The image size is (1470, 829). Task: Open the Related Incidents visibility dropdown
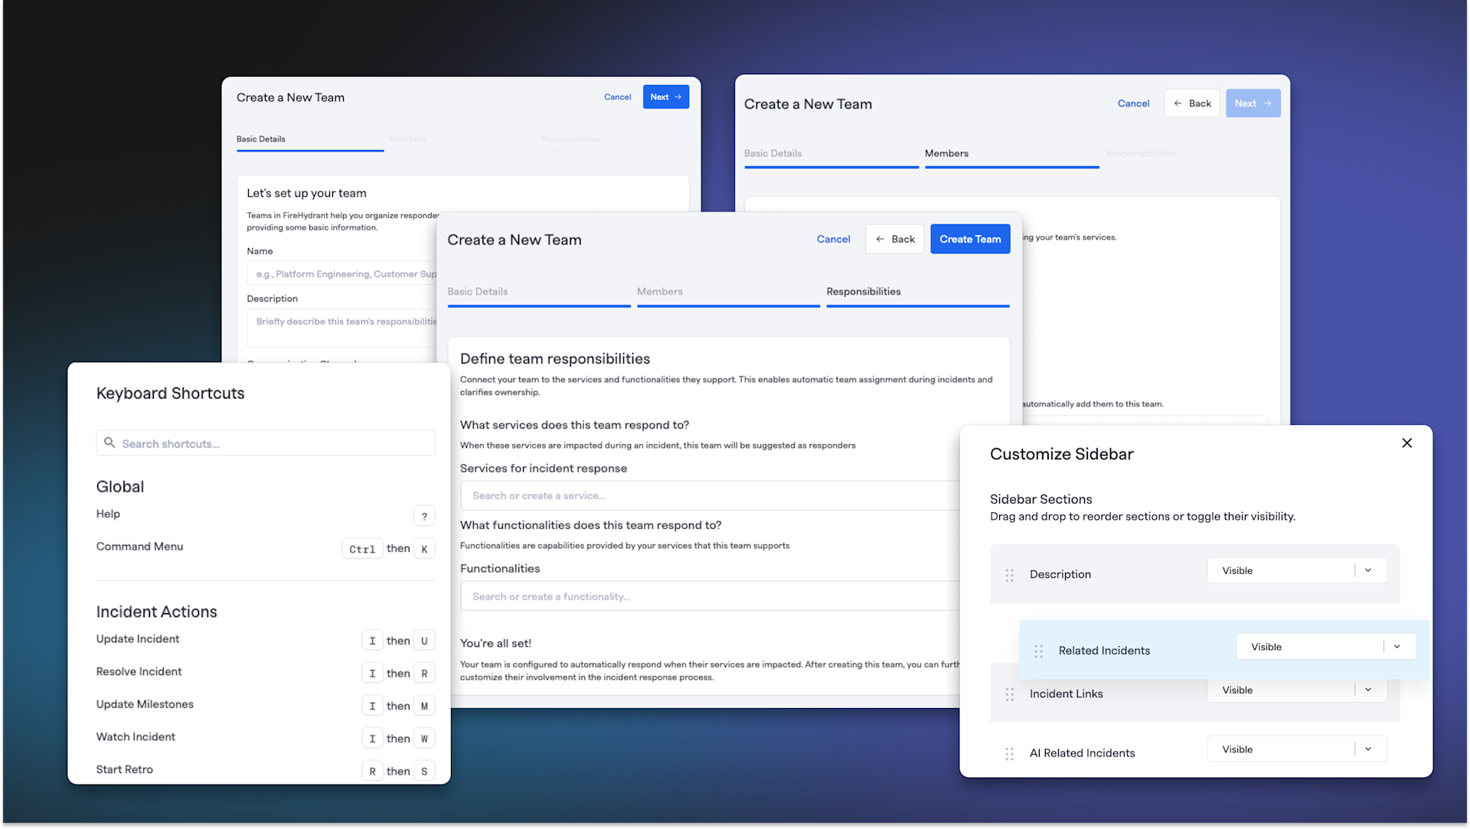[1396, 648]
